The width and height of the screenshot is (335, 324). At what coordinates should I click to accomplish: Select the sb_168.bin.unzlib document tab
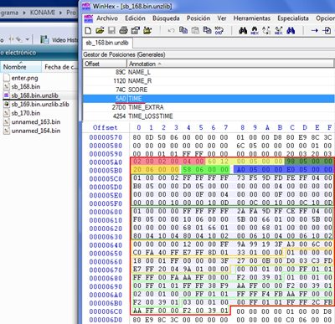tap(107, 43)
